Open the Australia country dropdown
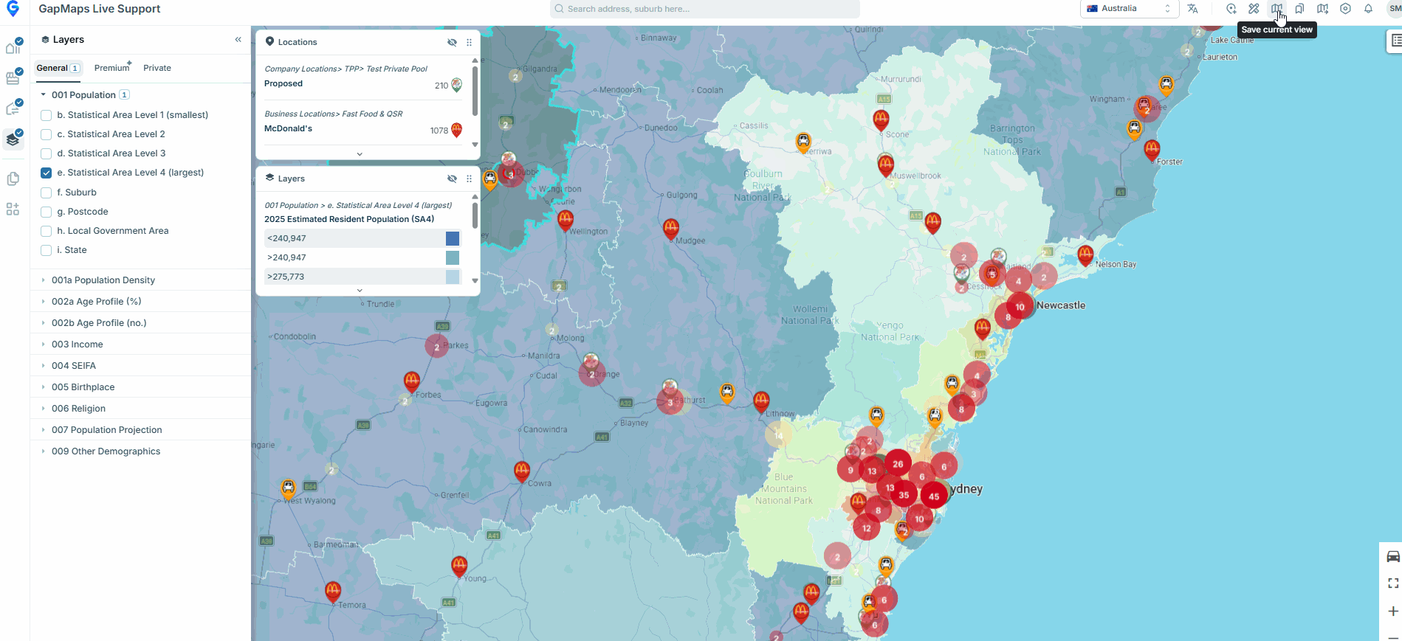Image resolution: width=1402 pixels, height=641 pixels. [x=1129, y=9]
